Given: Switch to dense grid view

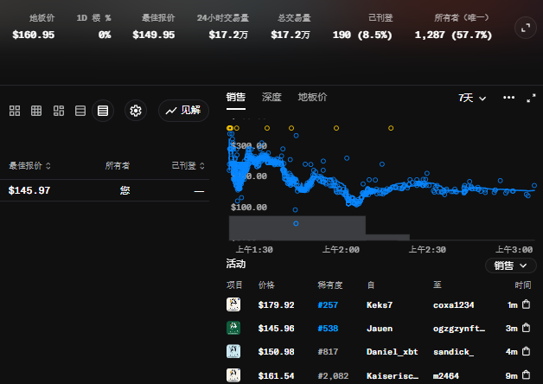Looking at the screenshot, I should [36, 111].
